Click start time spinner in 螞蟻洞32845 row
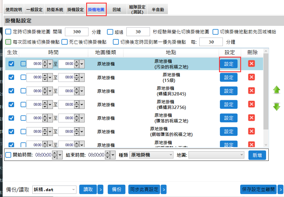The image size is (284, 197). click(45, 91)
